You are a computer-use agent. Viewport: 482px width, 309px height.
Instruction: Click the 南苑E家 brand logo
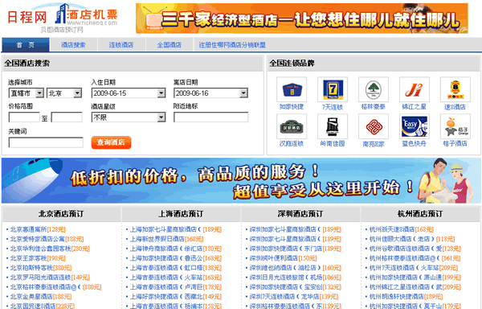(374, 126)
